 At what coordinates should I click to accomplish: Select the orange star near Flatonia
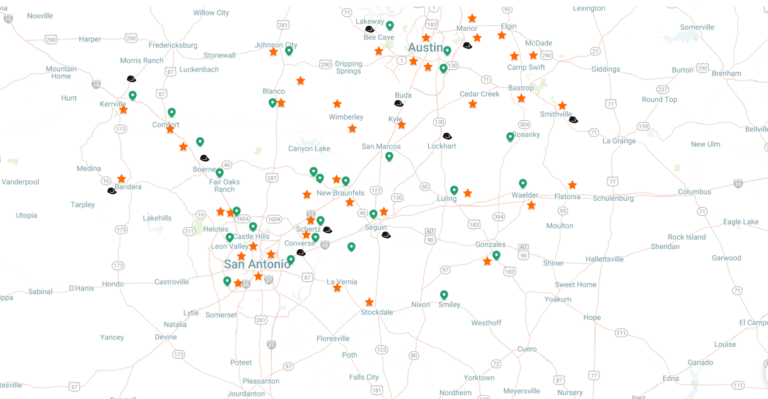point(572,185)
